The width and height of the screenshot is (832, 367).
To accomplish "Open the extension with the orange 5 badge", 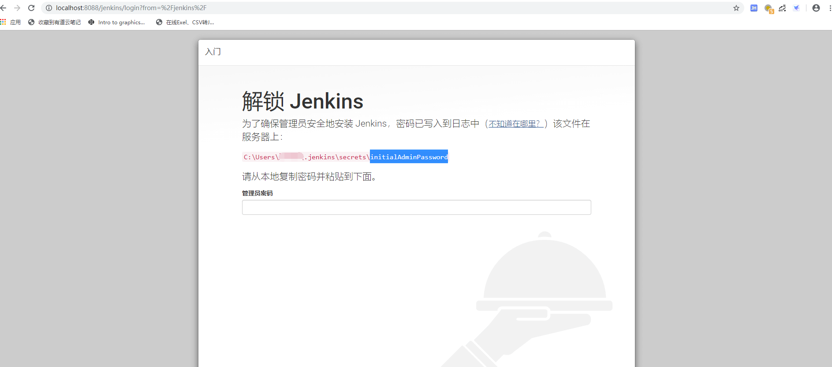I will [x=769, y=8].
